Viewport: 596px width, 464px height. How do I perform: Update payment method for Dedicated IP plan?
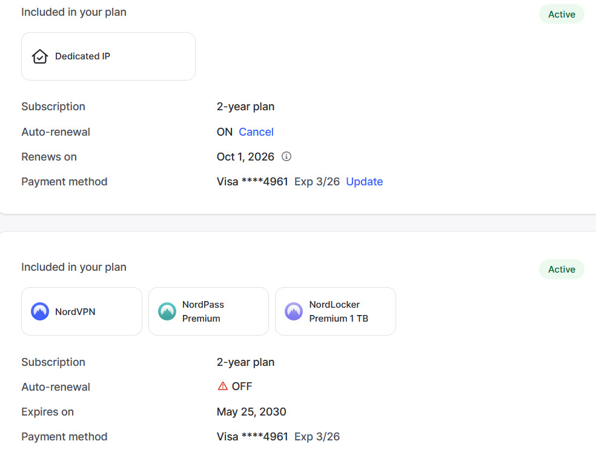point(364,182)
